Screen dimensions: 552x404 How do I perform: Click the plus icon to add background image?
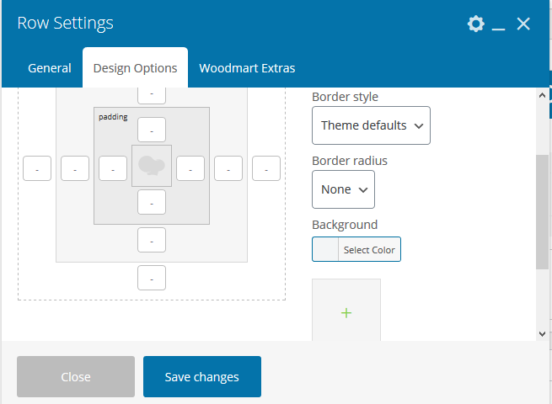(x=346, y=312)
